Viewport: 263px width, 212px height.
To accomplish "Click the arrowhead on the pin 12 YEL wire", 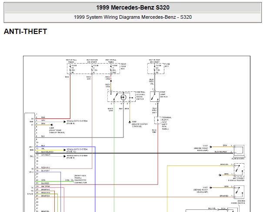I will [65, 150].
